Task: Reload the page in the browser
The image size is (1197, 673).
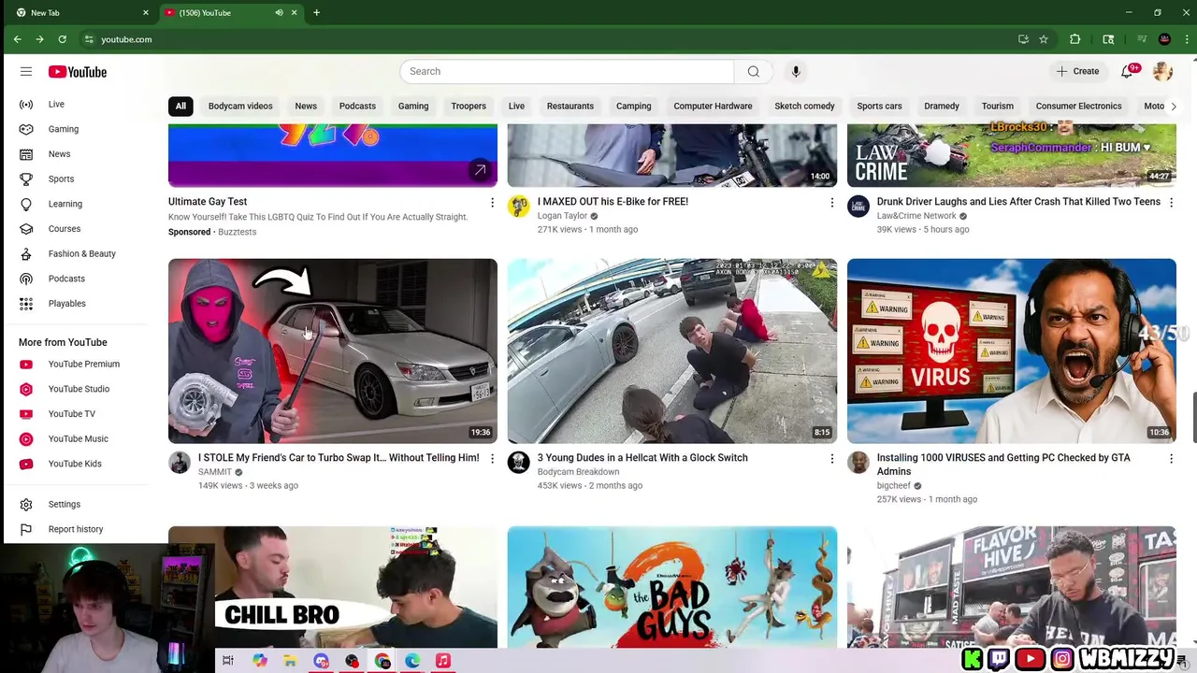Action: tap(62, 39)
